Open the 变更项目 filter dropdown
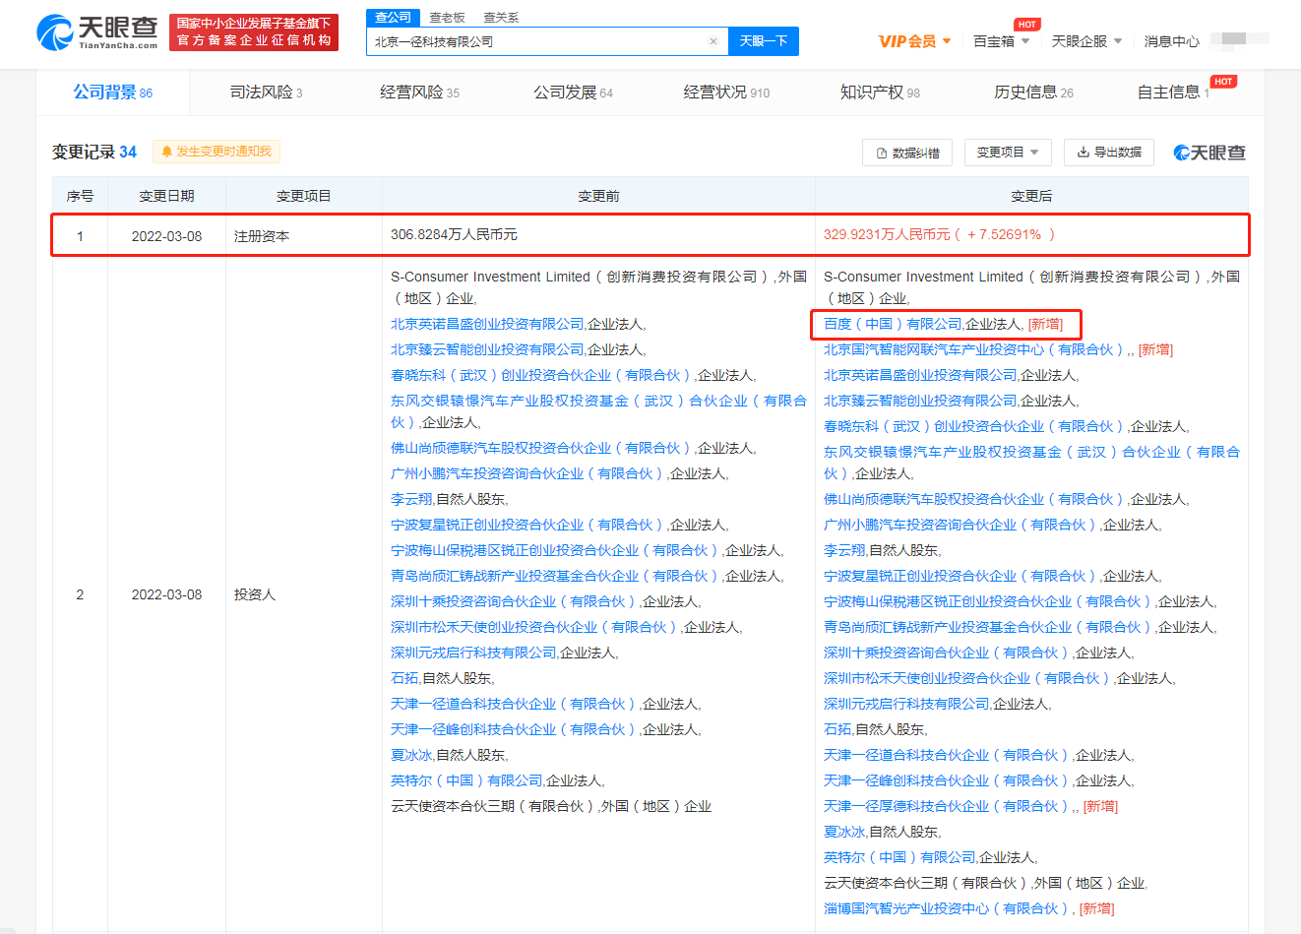The image size is (1301, 934). coord(1008,152)
